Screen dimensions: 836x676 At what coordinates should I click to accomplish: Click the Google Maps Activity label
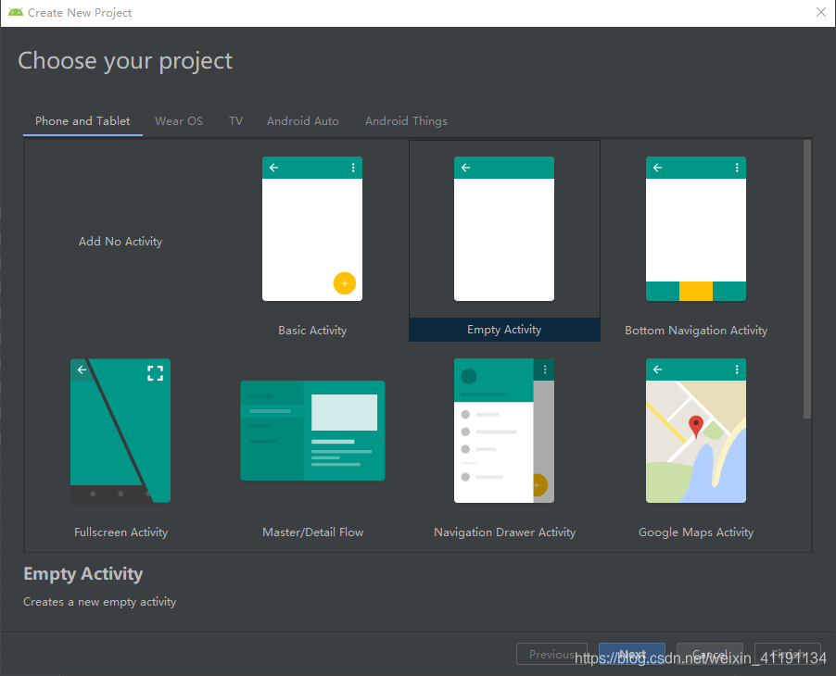pyautogui.click(x=696, y=532)
